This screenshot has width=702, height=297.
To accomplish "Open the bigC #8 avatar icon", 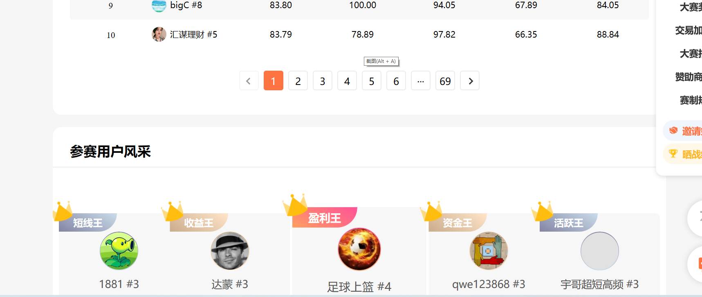I will [159, 6].
